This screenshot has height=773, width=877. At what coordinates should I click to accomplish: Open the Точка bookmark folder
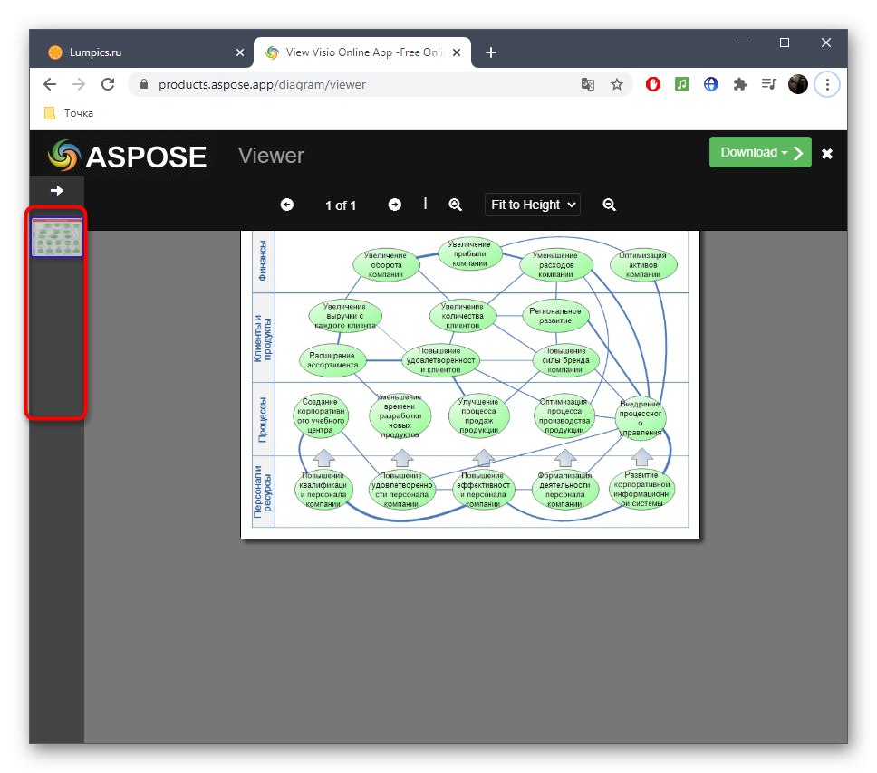(69, 113)
